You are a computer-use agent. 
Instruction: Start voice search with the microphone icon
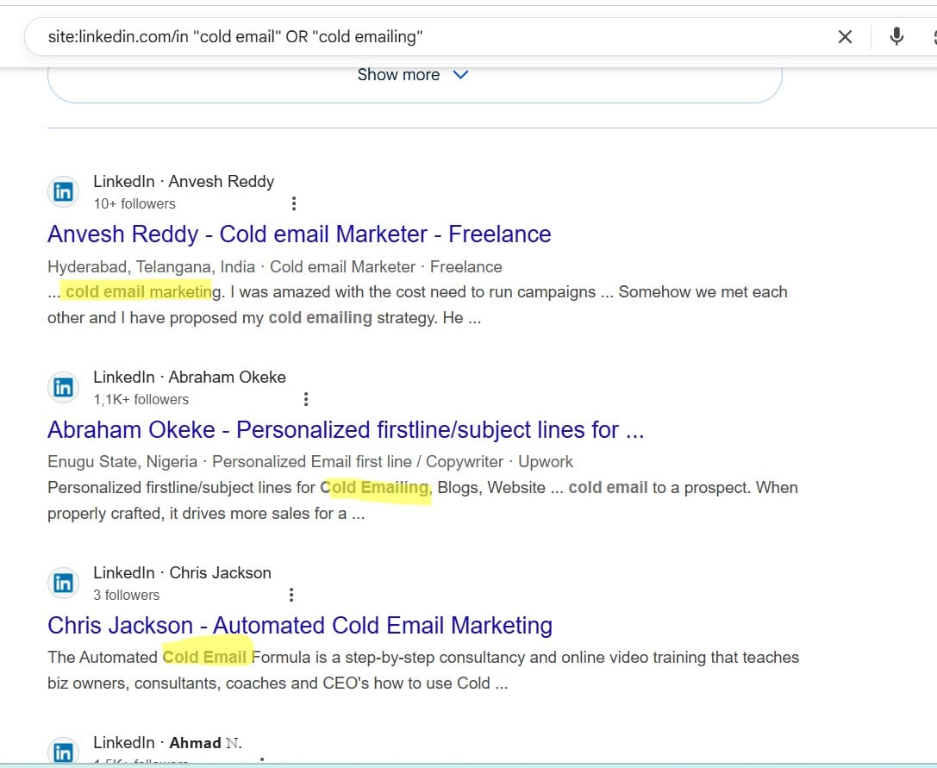tap(896, 36)
